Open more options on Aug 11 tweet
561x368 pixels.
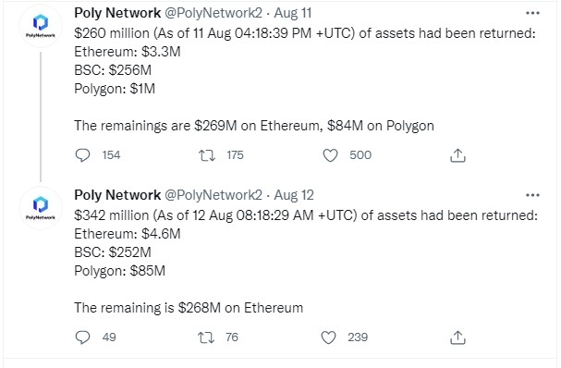(532, 13)
